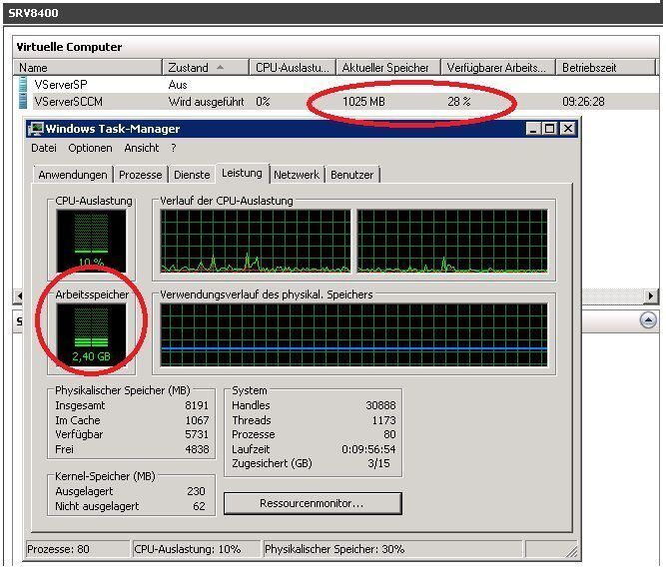Click the right scroll arrow in Hyper-V list
This screenshot has height=583, width=666.
pyautogui.click(x=650, y=295)
